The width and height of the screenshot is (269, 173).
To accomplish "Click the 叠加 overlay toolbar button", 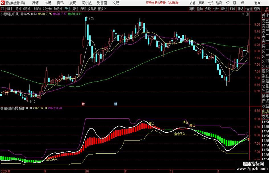I will (200, 9).
